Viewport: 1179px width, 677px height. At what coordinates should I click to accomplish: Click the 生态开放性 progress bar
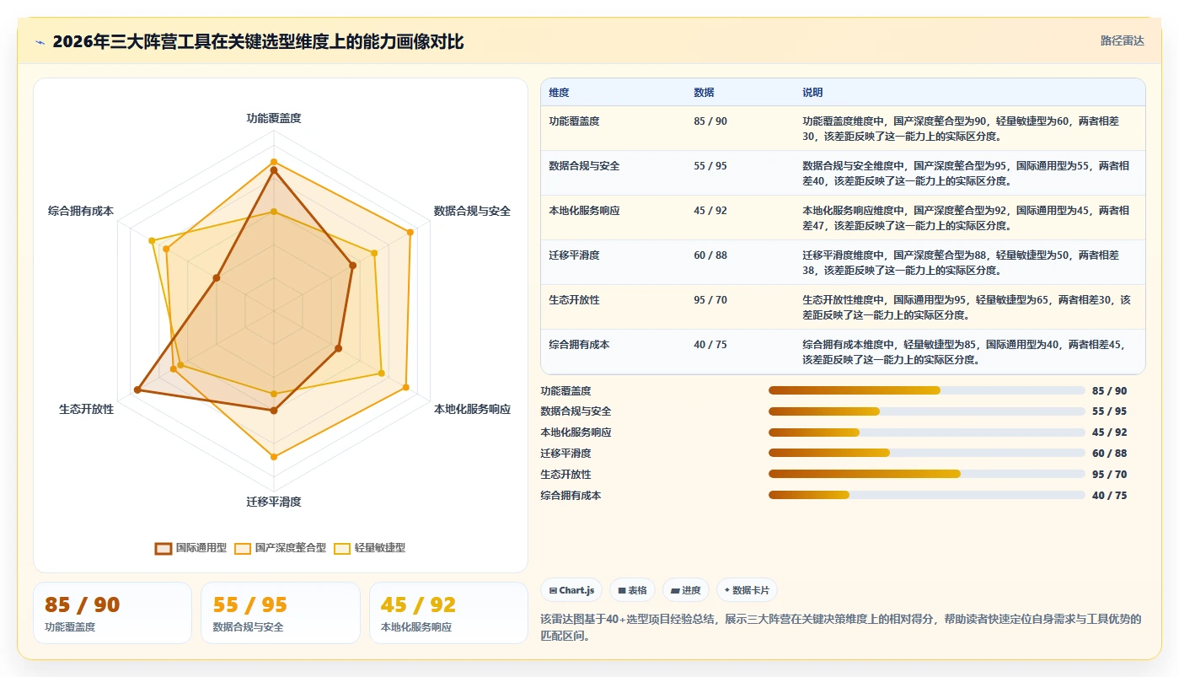[x=926, y=474]
